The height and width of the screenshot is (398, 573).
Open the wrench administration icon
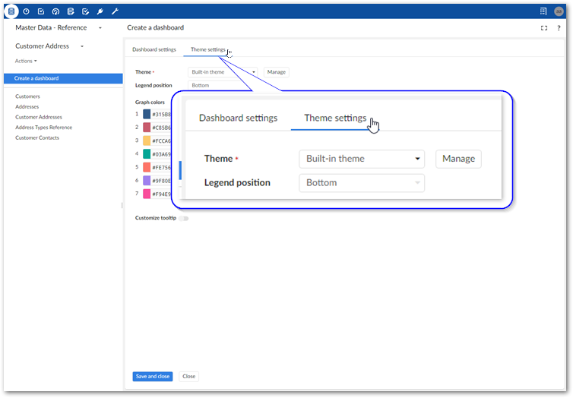click(x=115, y=11)
